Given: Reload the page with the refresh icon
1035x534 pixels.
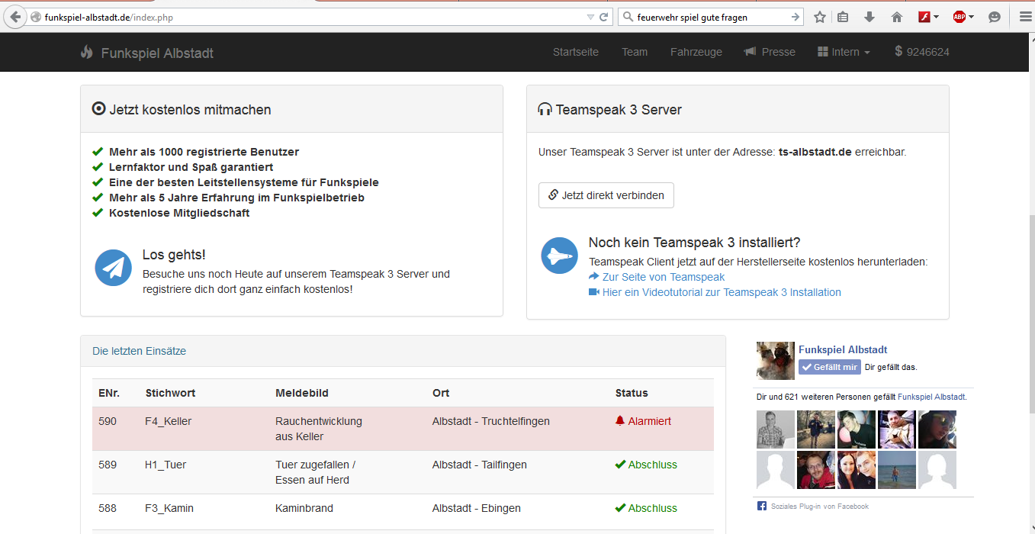Looking at the screenshot, I should tap(603, 17).
